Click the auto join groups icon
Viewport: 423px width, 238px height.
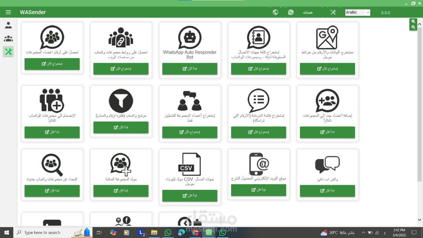click(x=52, y=100)
